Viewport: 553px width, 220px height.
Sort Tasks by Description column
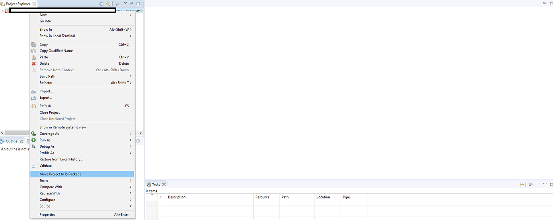tap(210, 197)
